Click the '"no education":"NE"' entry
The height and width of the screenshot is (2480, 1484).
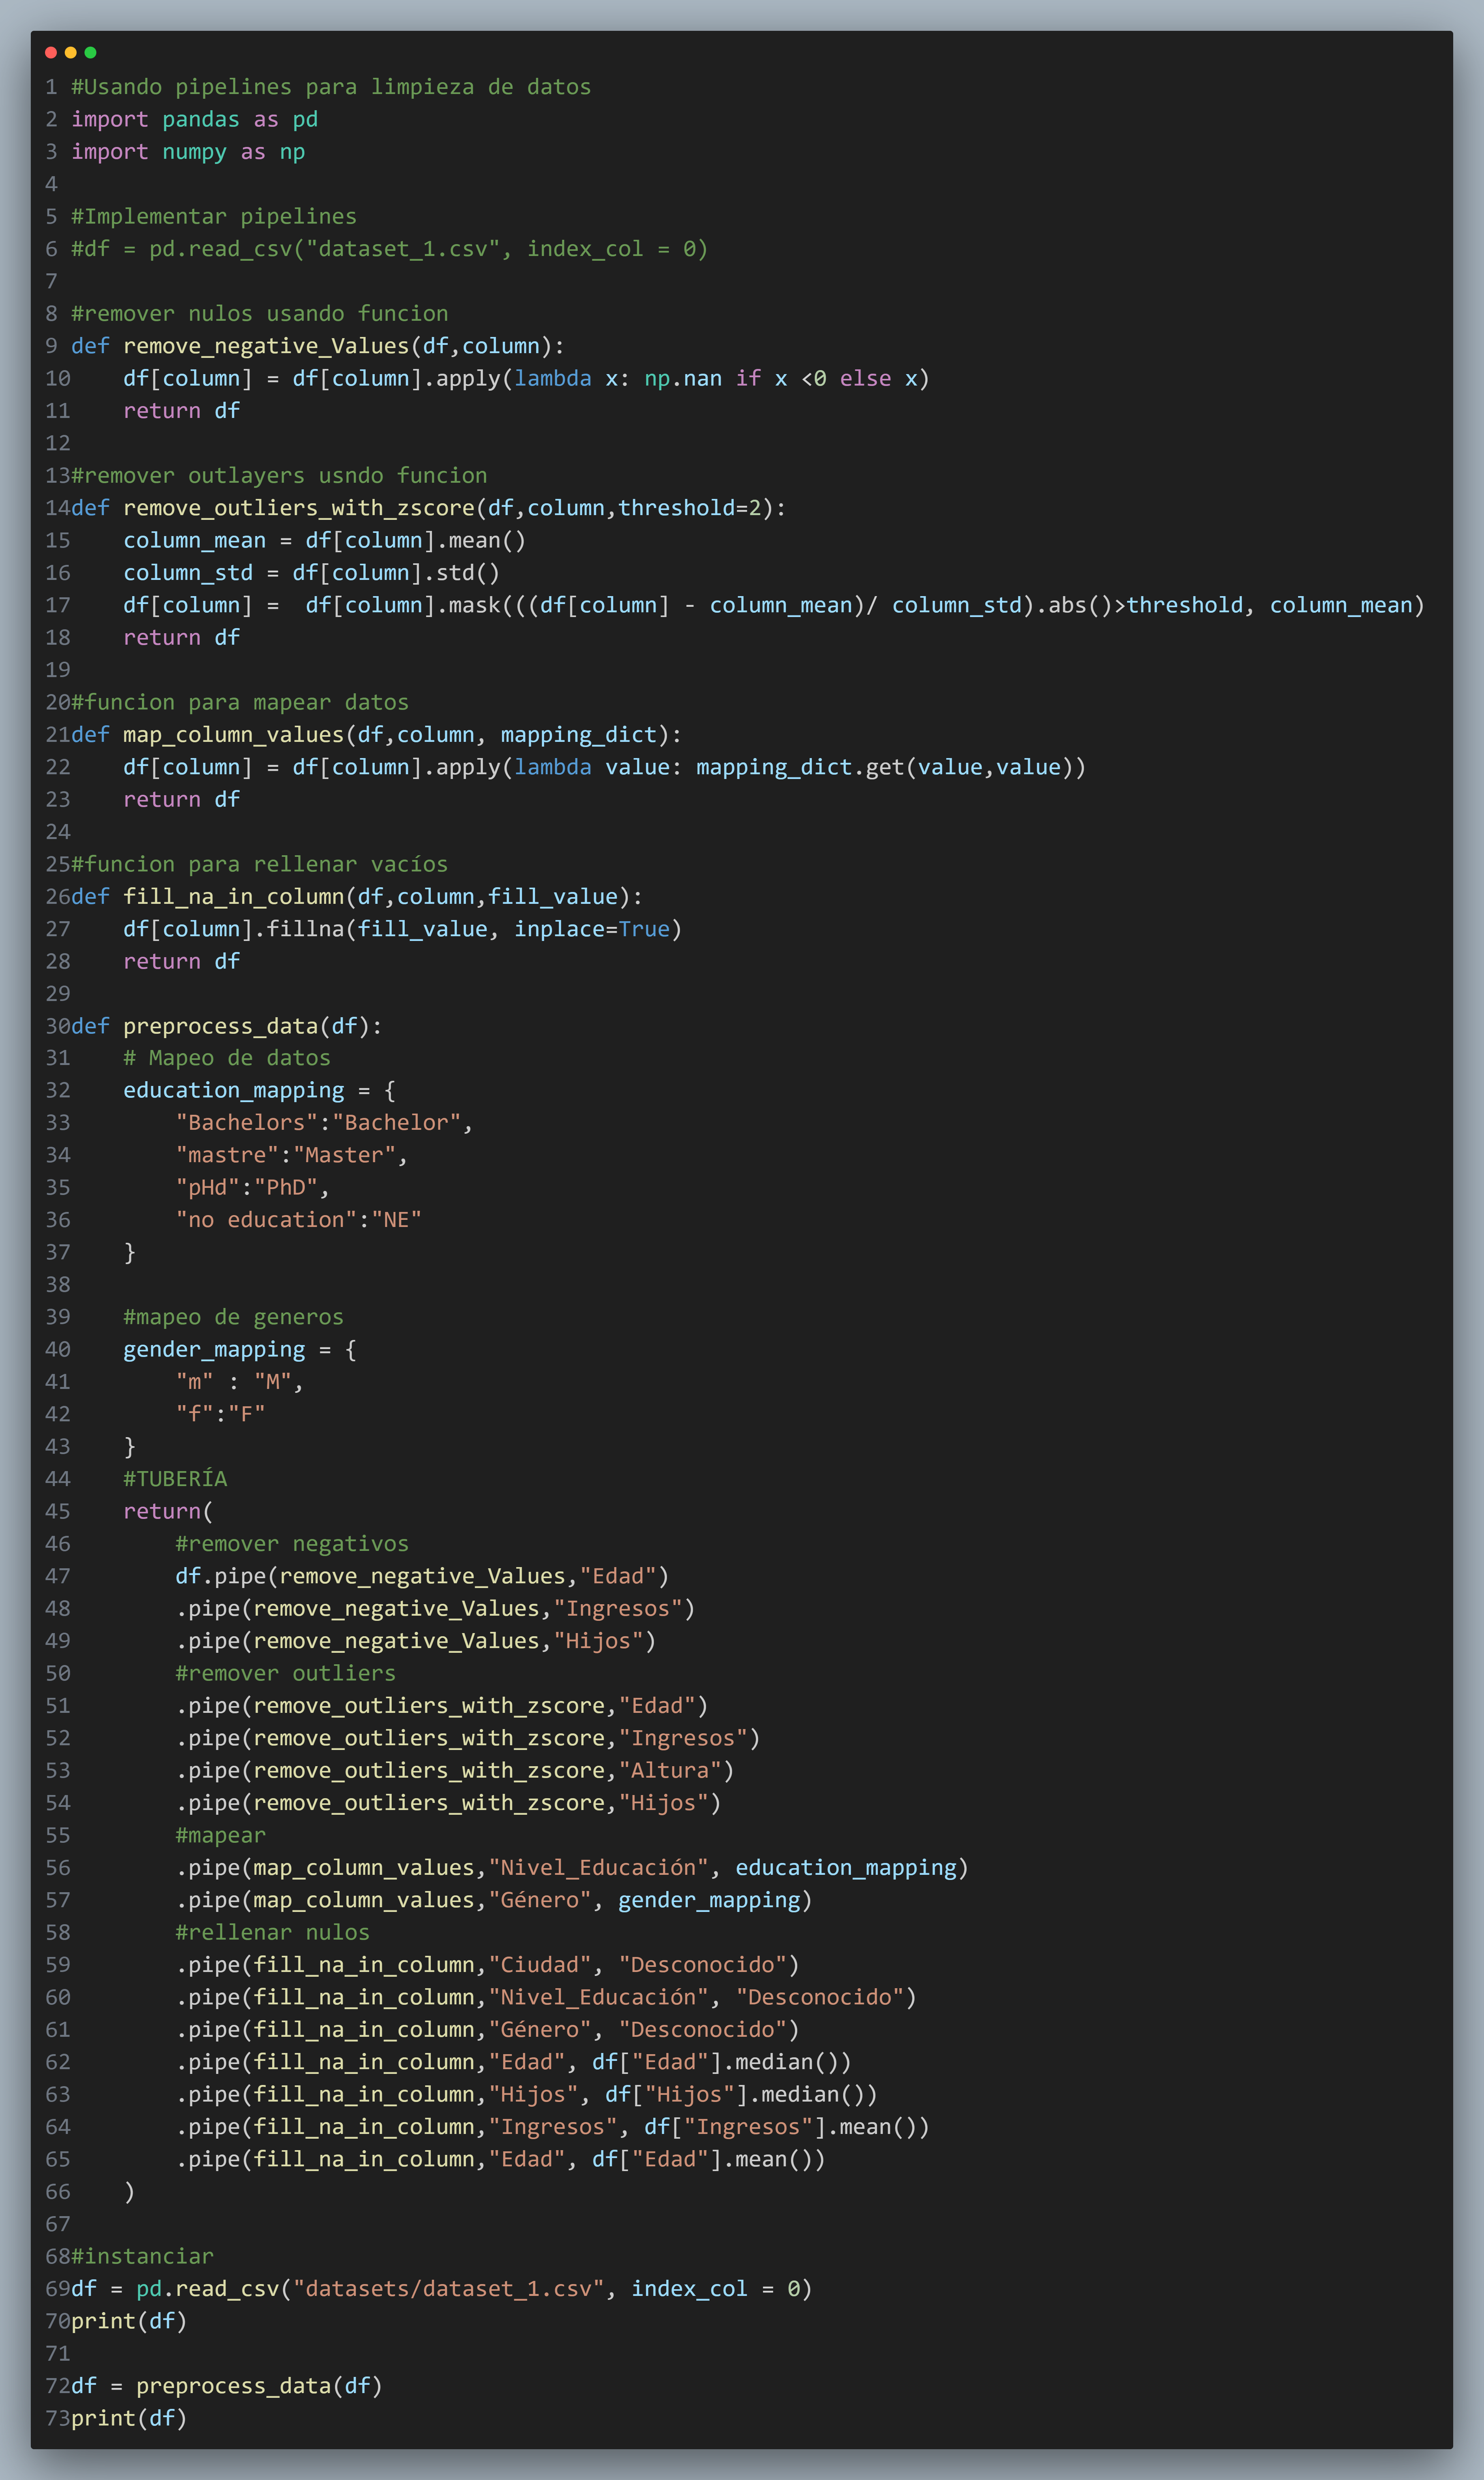(x=299, y=1219)
